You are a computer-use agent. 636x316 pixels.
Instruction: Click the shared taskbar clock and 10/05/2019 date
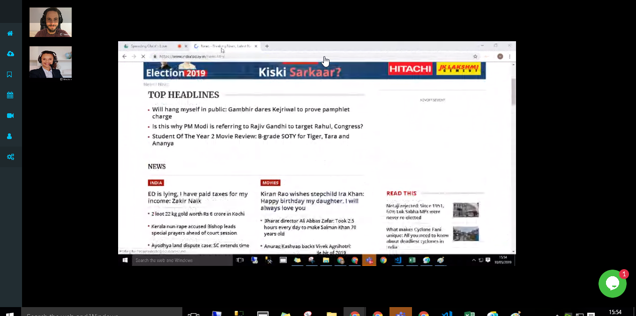503,260
